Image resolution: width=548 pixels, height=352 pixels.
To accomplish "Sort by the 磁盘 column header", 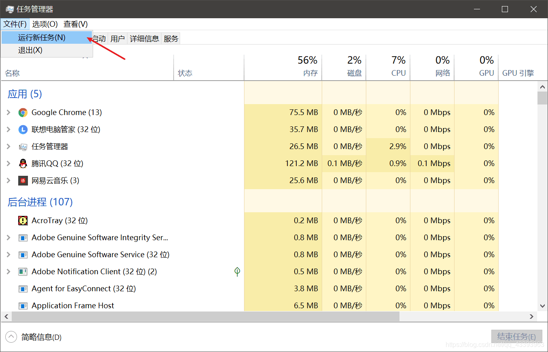I will [344, 68].
